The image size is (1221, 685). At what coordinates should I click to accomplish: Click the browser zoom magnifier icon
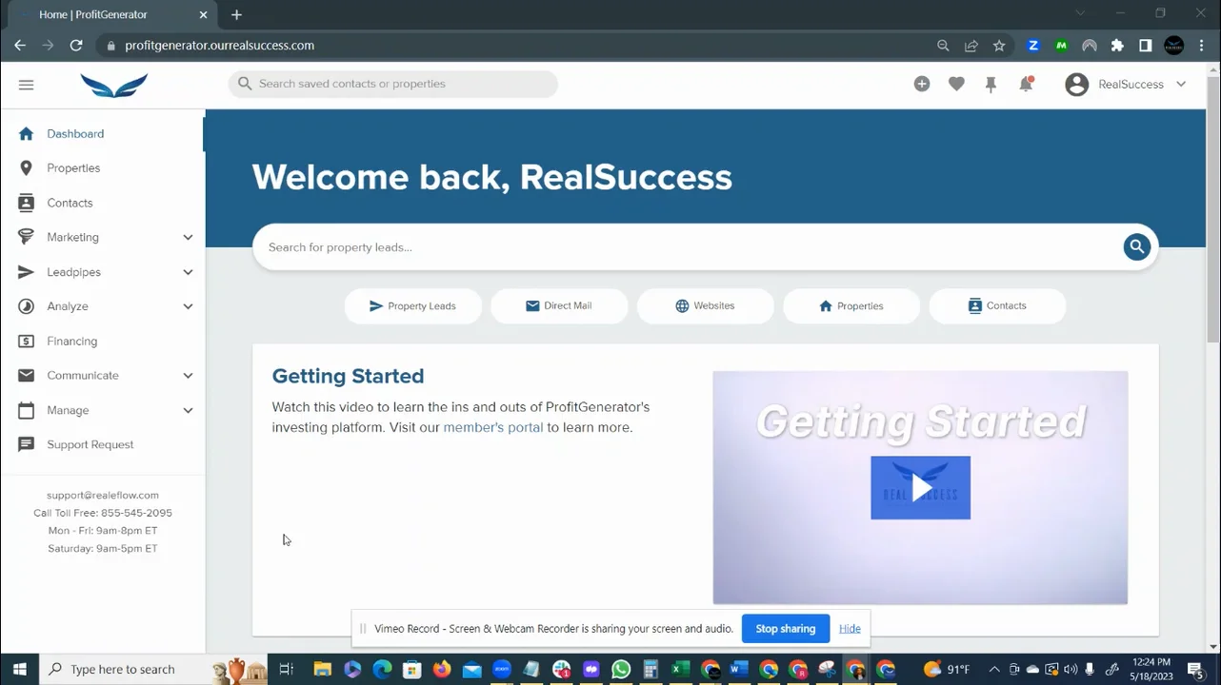[943, 46]
